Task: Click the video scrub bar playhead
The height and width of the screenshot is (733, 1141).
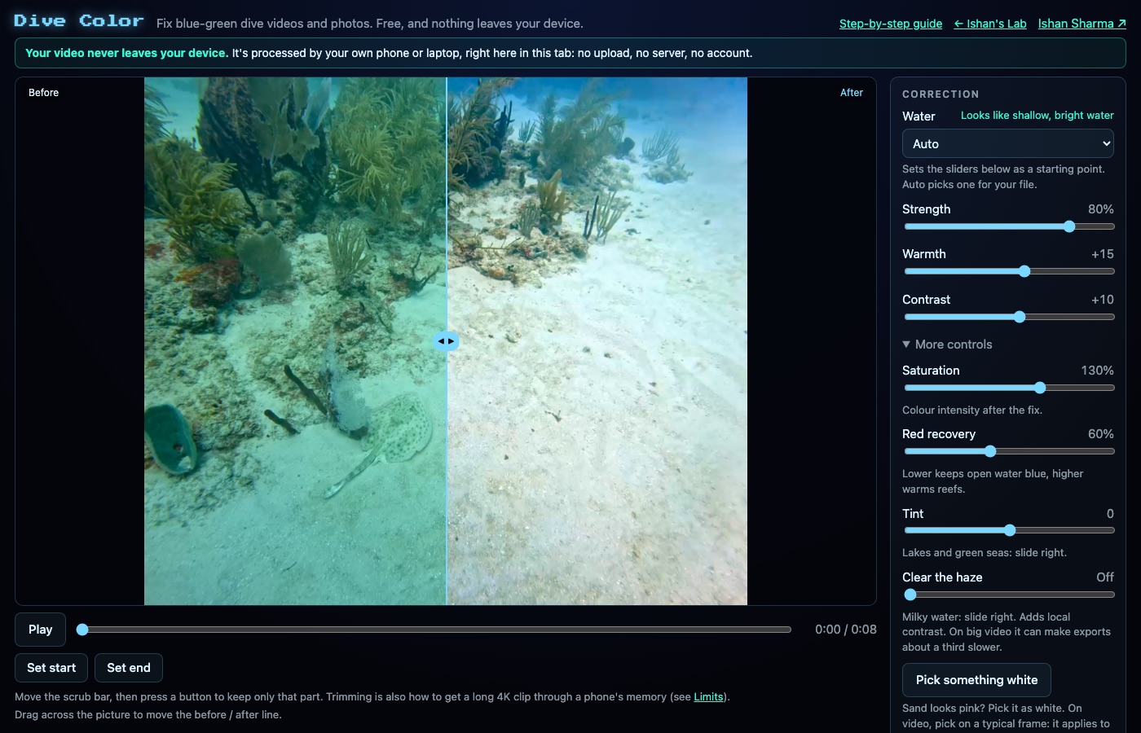Action: click(82, 630)
